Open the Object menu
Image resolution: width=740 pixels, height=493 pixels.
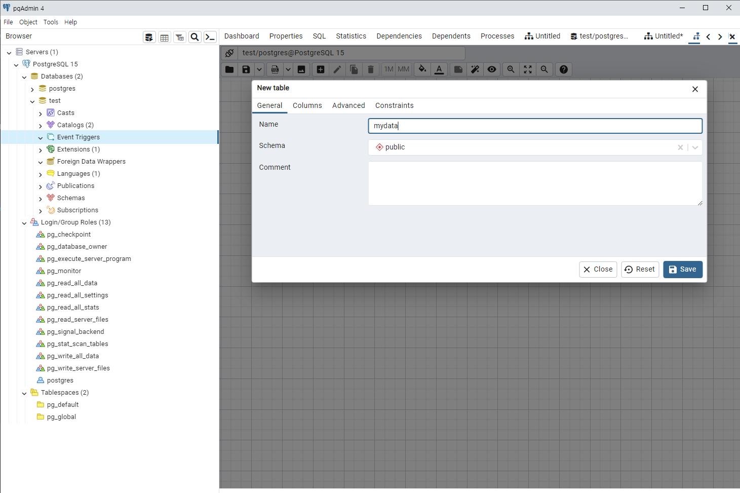pyautogui.click(x=28, y=22)
